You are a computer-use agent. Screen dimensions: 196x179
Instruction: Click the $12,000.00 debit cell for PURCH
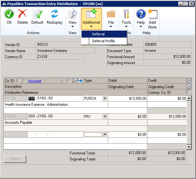tap(127, 98)
